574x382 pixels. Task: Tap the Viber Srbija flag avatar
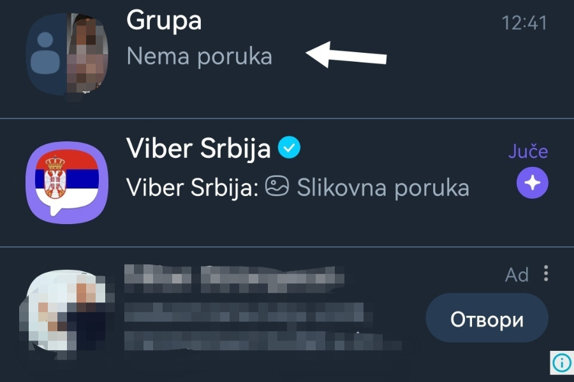point(66,183)
